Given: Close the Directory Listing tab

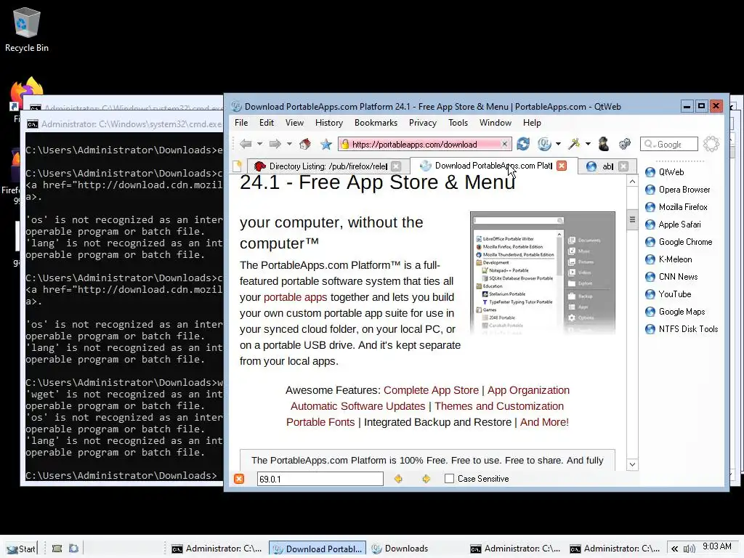Looking at the screenshot, I should [396, 166].
